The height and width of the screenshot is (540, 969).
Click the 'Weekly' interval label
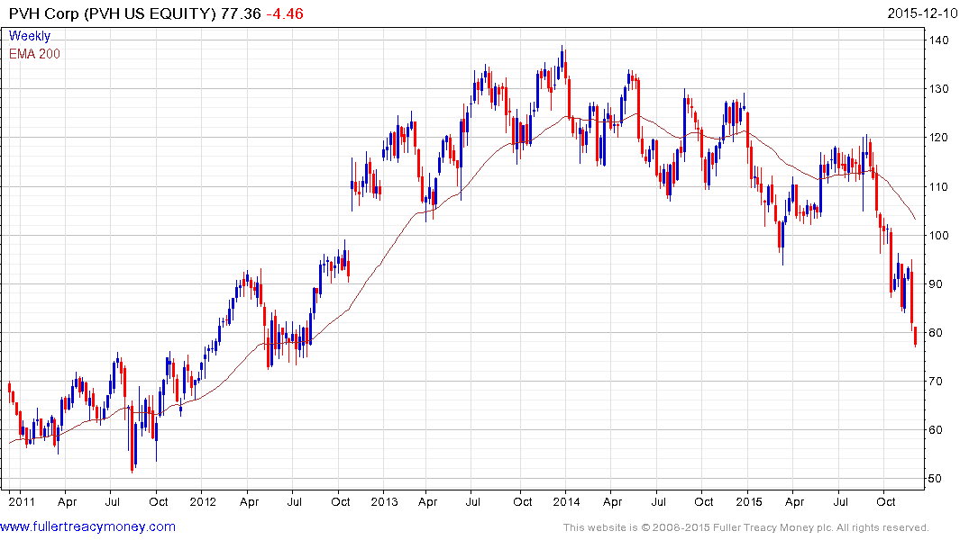(x=30, y=36)
